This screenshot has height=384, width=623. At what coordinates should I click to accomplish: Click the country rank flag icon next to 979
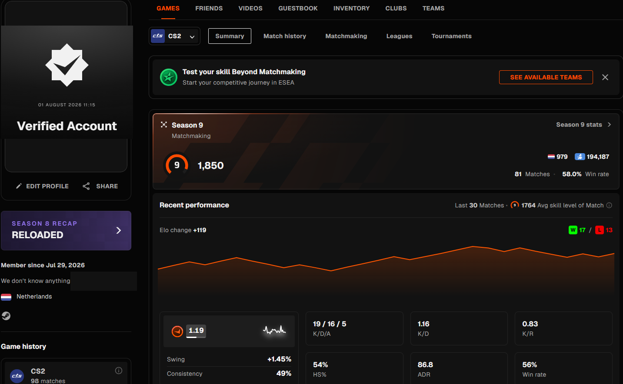[x=551, y=157]
